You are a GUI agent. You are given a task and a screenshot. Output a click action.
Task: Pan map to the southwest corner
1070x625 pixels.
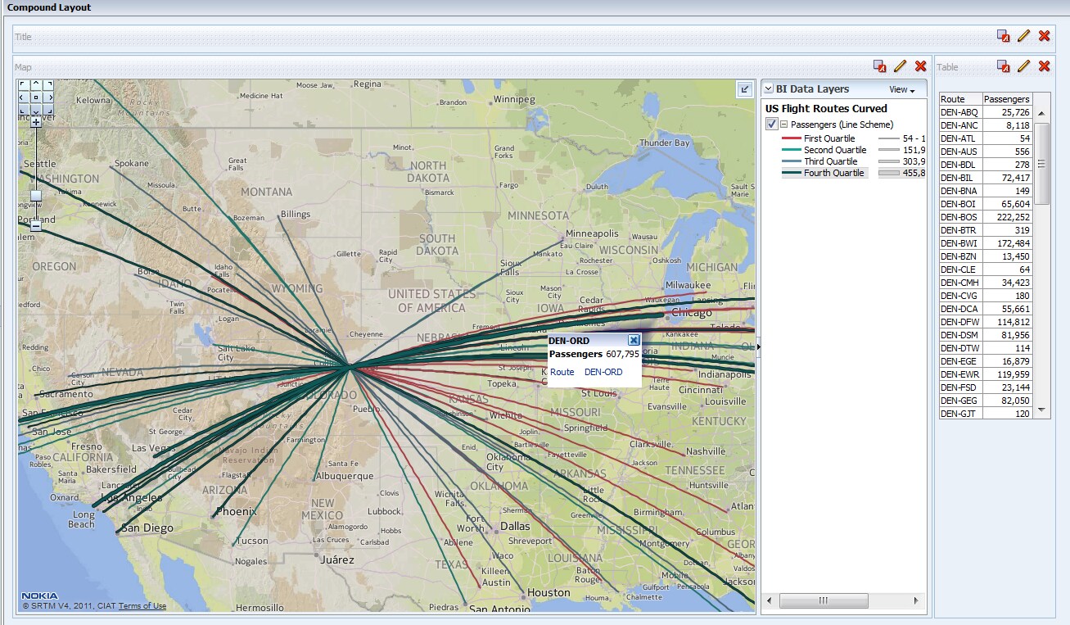[24, 109]
